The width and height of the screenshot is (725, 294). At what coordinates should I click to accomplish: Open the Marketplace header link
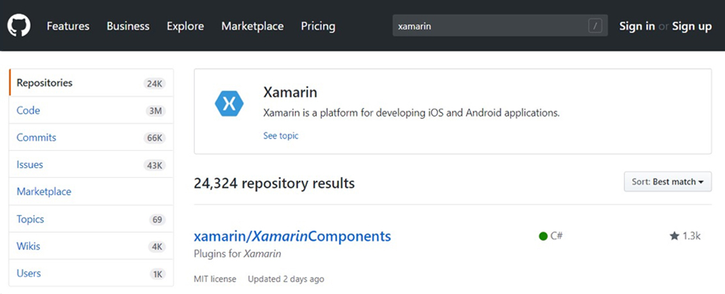click(253, 26)
